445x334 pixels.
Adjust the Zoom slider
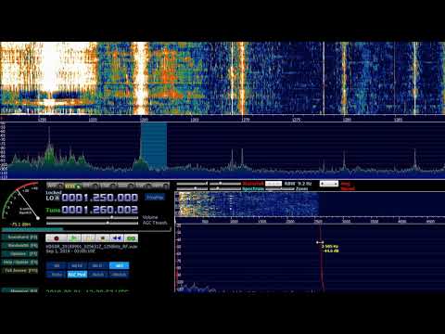click(x=280, y=189)
